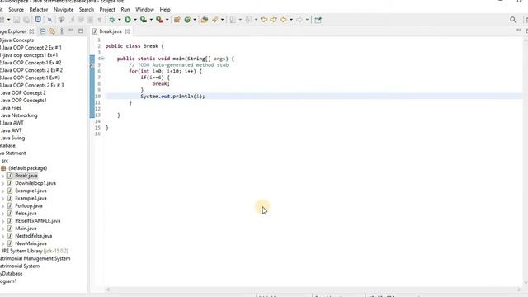
Task: Click the Pin Editor icon at toolbar end
Action: (318, 20)
